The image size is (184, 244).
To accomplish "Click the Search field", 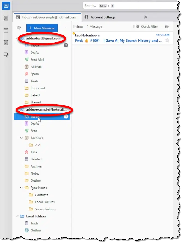I will [131, 6].
